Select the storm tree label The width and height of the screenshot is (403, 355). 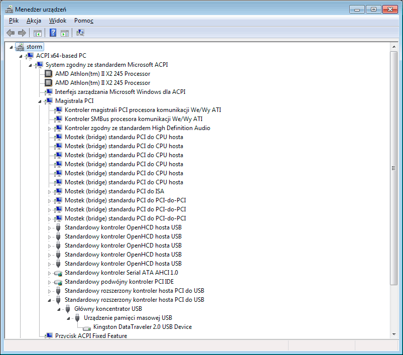pos(34,47)
